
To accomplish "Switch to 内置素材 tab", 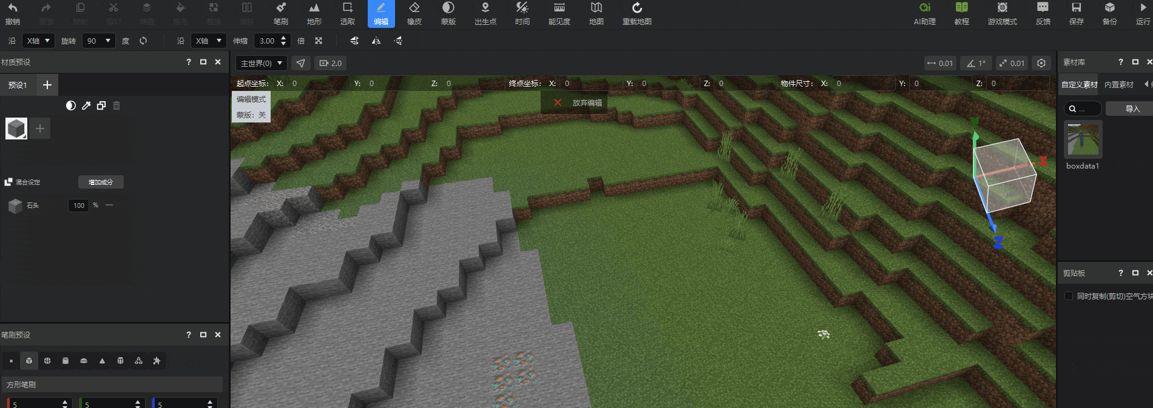I will pyautogui.click(x=1119, y=84).
